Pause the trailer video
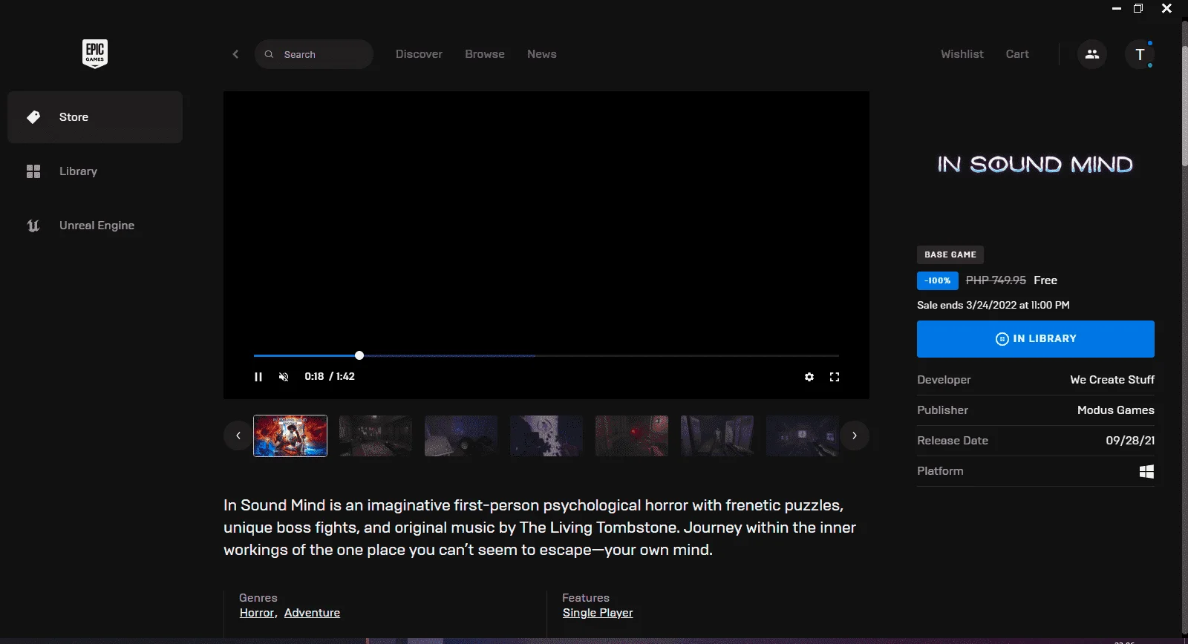Screen dimensions: 1188x644 (x=258, y=377)
